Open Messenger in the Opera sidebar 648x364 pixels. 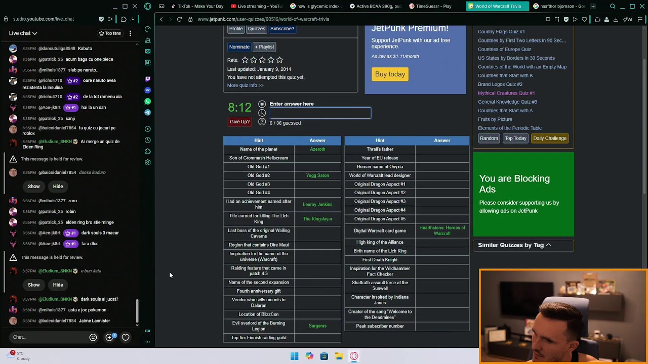[x=147, y=90]
